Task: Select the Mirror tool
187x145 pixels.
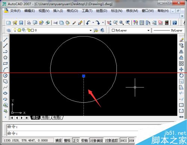Action: (181, 52)
